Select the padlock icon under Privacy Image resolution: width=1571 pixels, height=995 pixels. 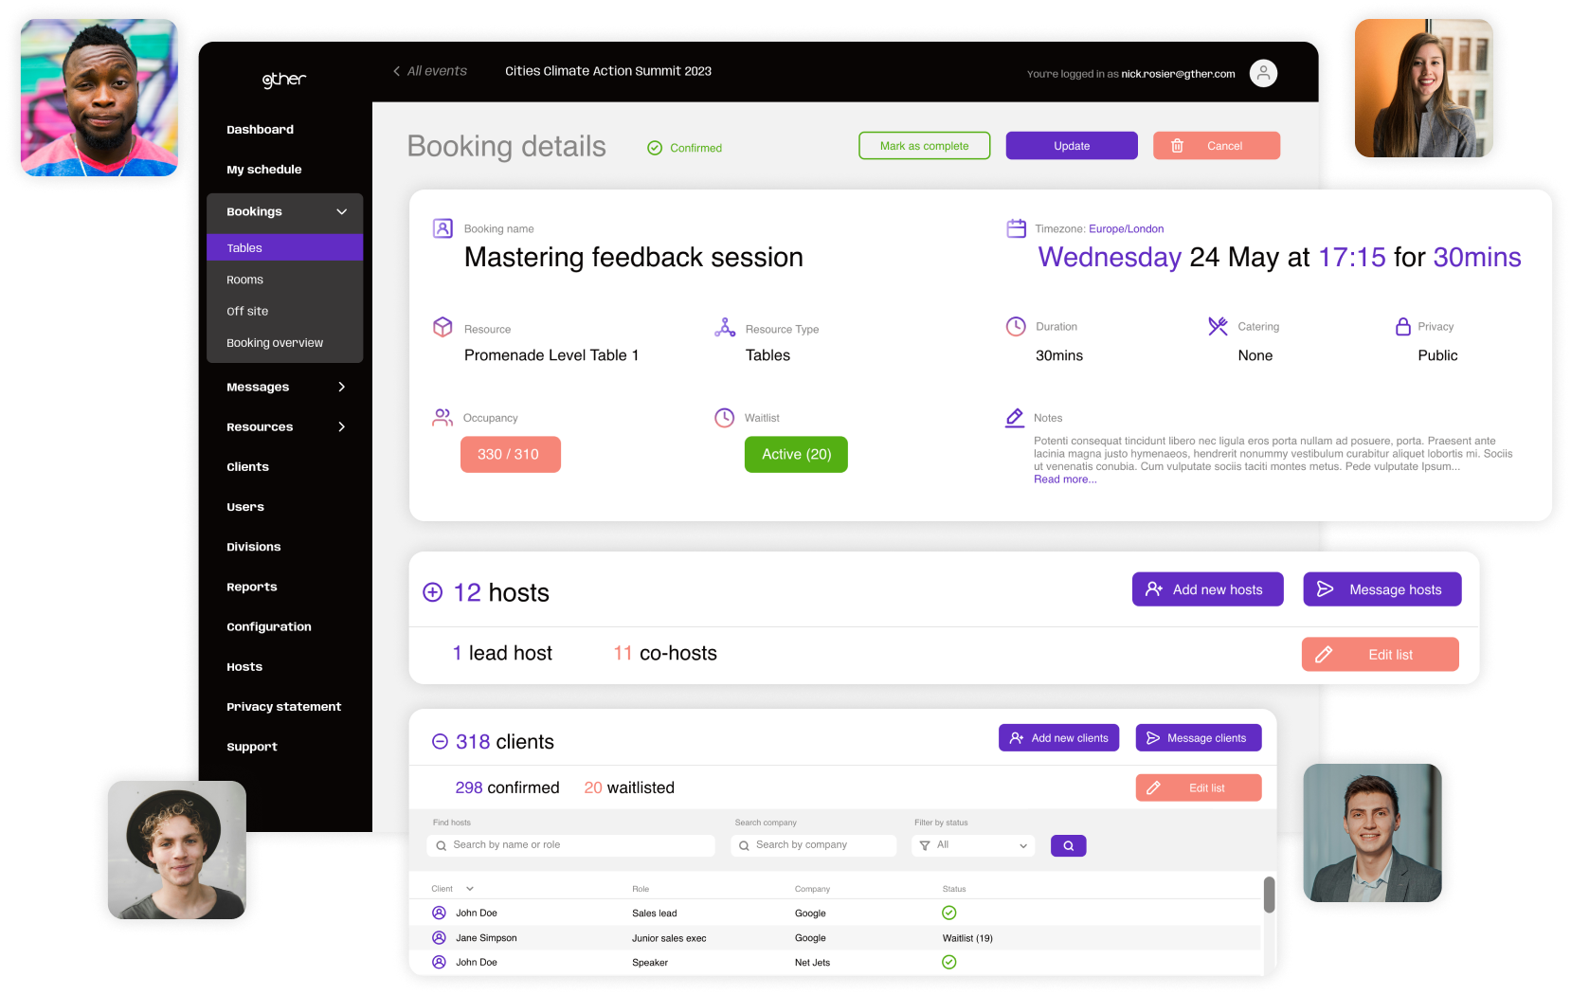click(x=1401, y=326)
